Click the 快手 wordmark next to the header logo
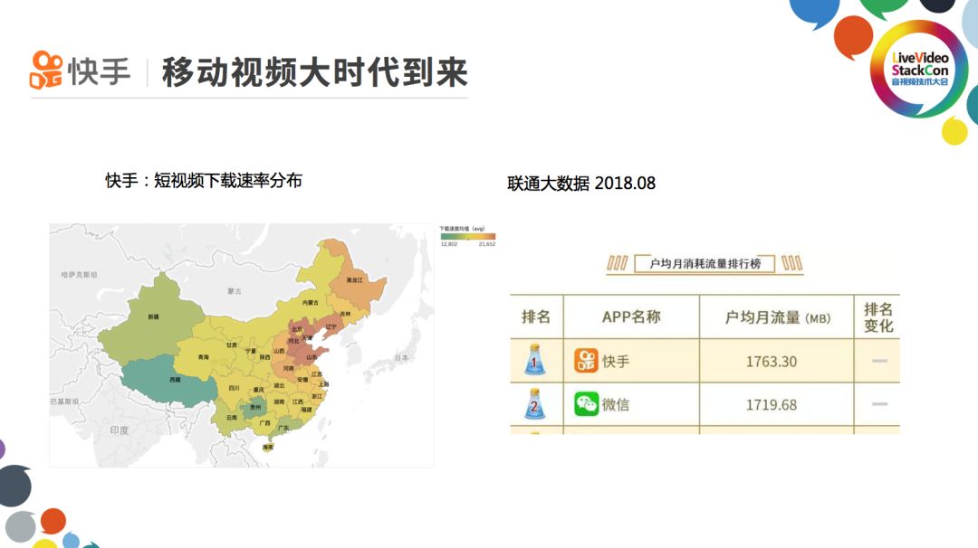This screenshot has width=978, height=548. pos(99,71)
